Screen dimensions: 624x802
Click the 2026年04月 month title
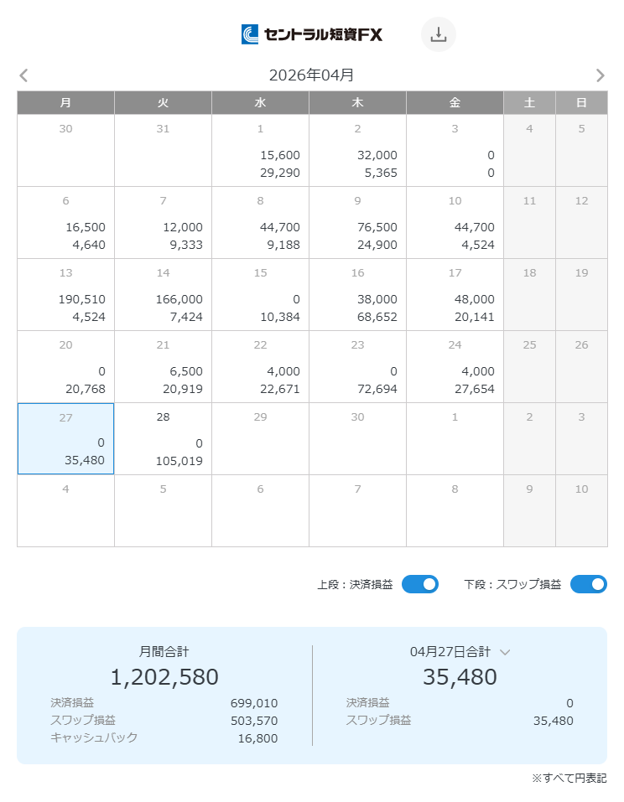(311, 75)
